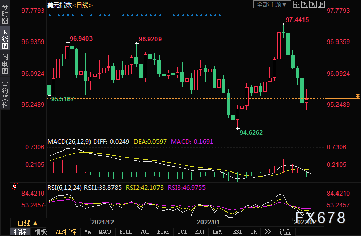Apply the RSI indicator from bottom bar
361x236 pixels.
(237, 232)
